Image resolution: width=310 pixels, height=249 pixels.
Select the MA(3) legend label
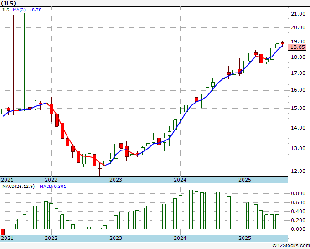pyautogui.click(x=19, y=10)
